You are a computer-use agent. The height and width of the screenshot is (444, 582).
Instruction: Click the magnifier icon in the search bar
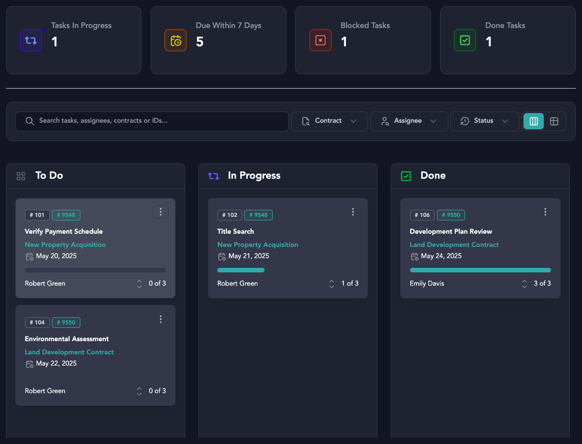coord(30,121)
